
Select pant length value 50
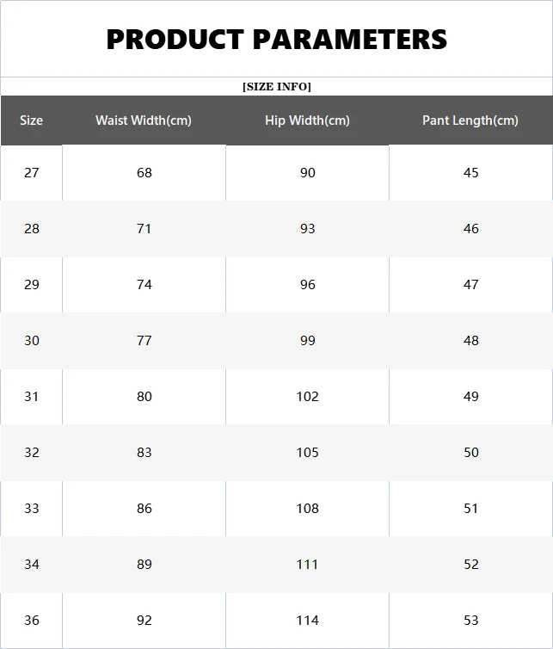click(471, 453)
